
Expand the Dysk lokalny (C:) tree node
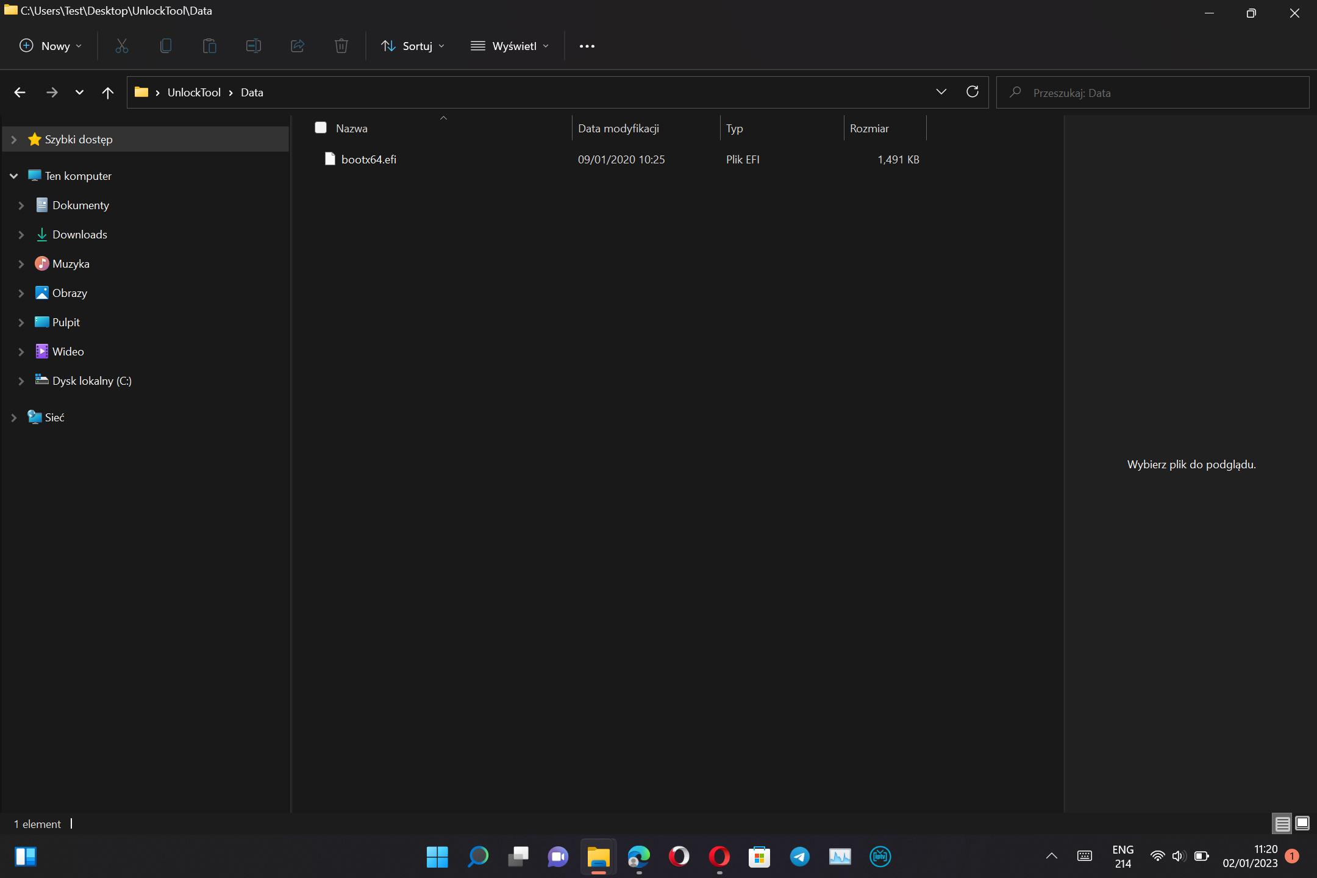click(21, 381)
